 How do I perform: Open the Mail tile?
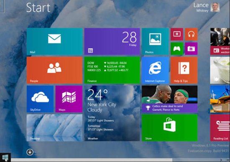point(54,41)
